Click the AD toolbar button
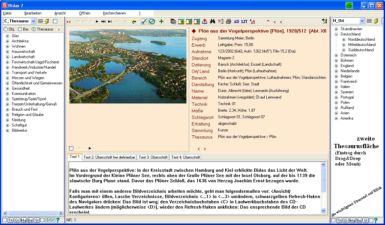The width and height of the screenshot is (385, 225). 236,21
